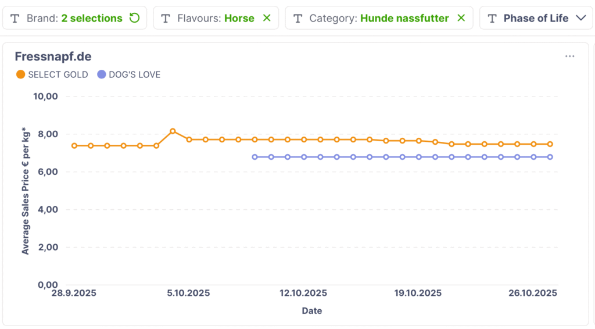Screen dimensions: 595x329
Task: Click the text-type icon in Flavours filter
Action: click(x=166, y=19)
